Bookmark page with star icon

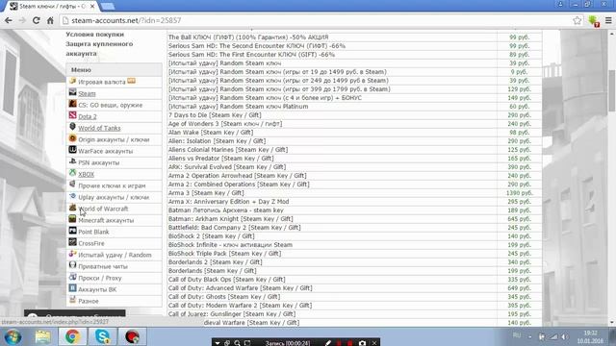577,20
